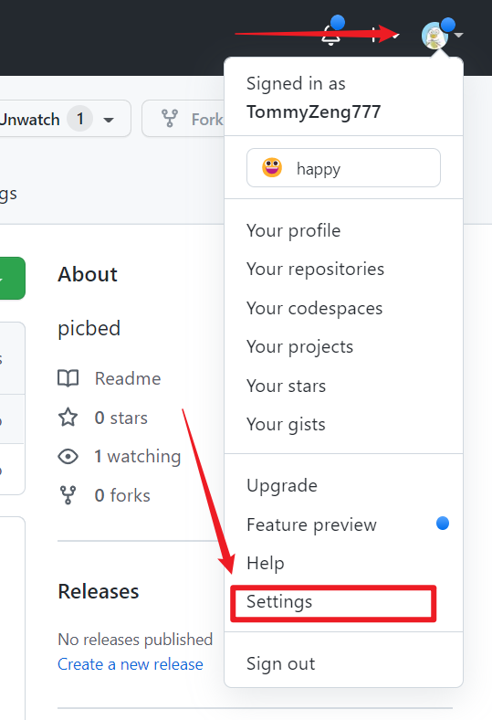The height and width of the screenshot is (720, 492).
Task: Expand the caret next to avatar
Action: [x=459, y=35]
